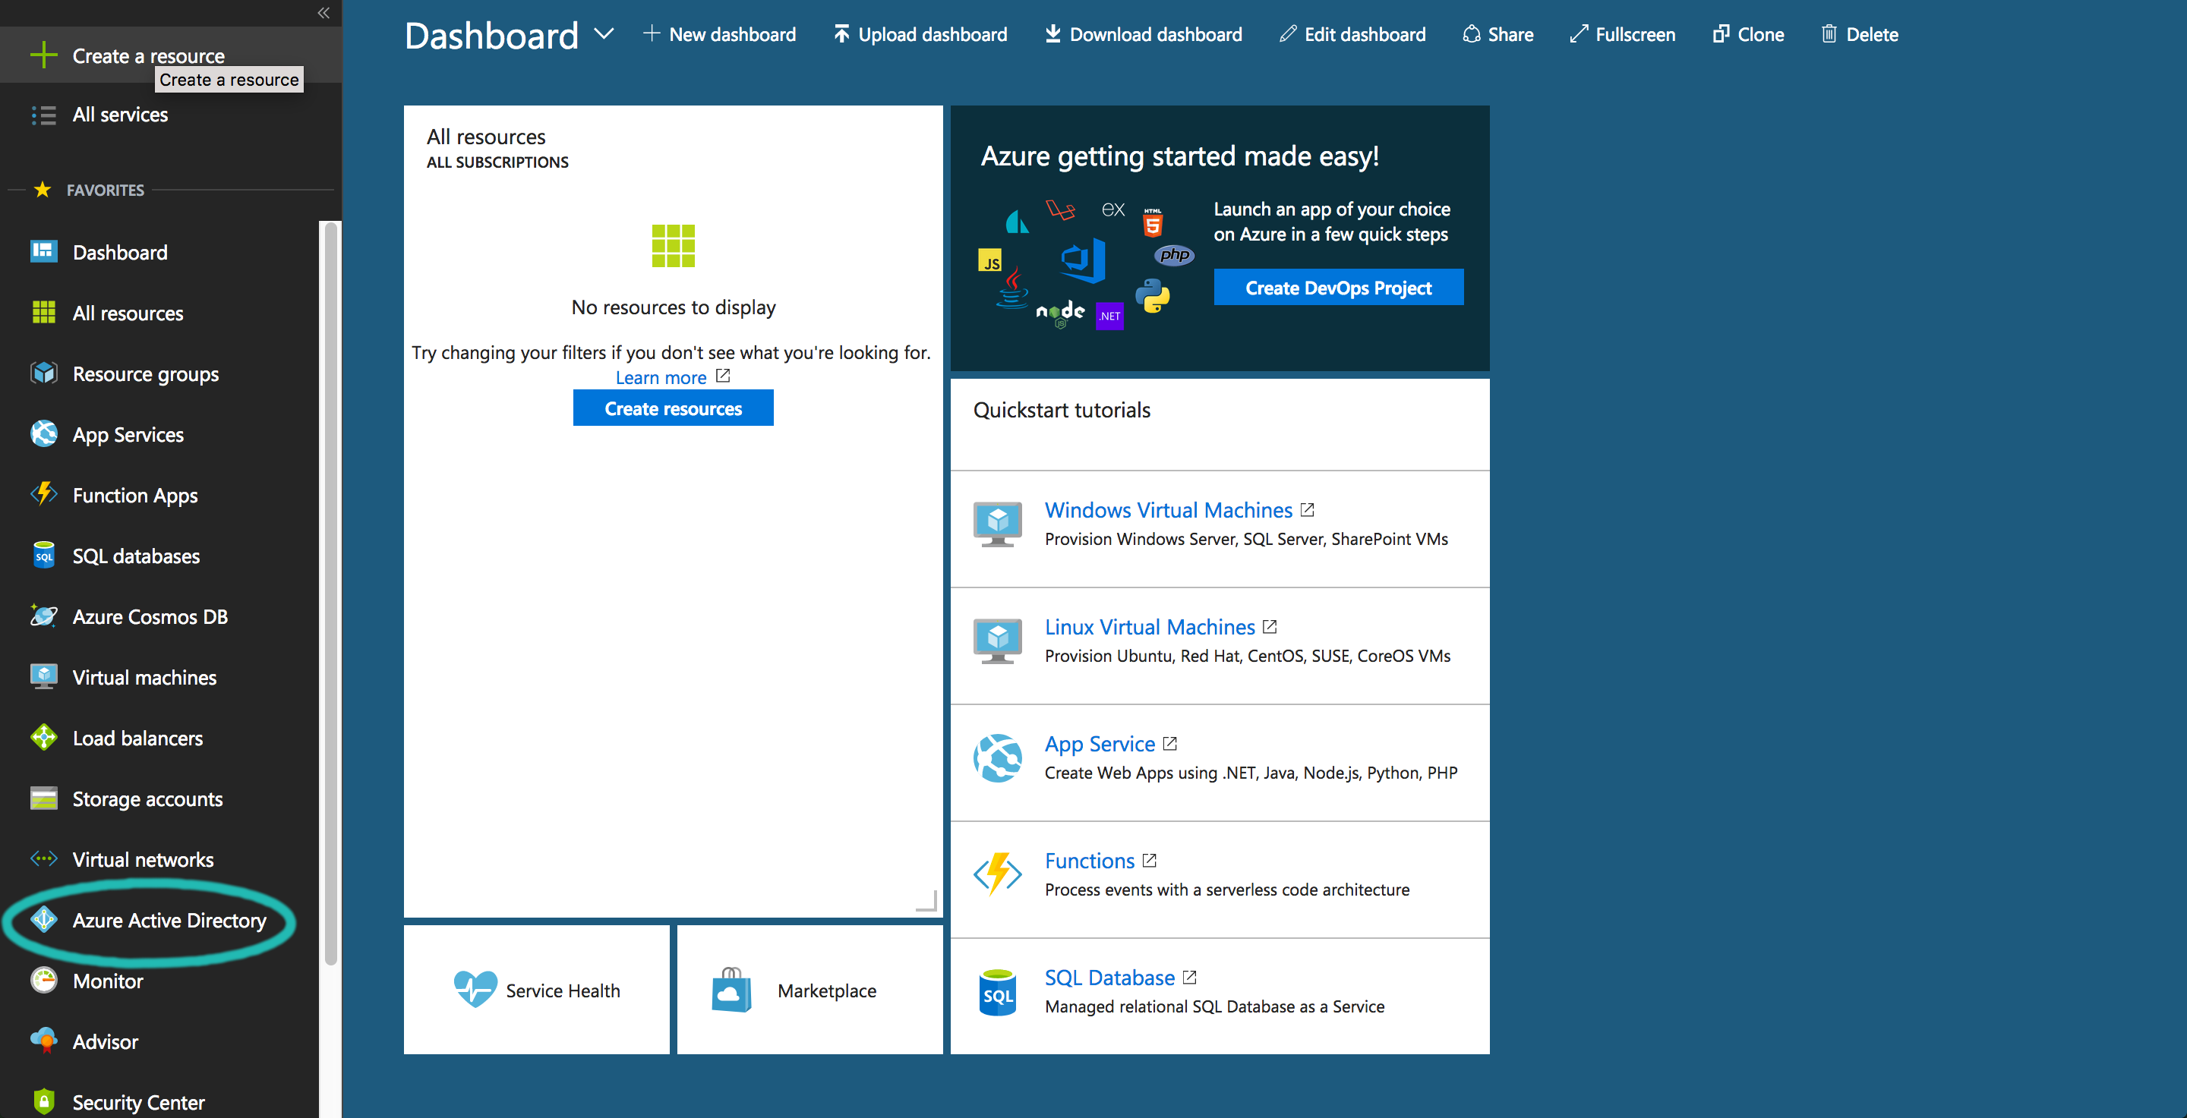Click the Advisor cloud icon
The image size is (2187, 1118).
[44, 1040]
